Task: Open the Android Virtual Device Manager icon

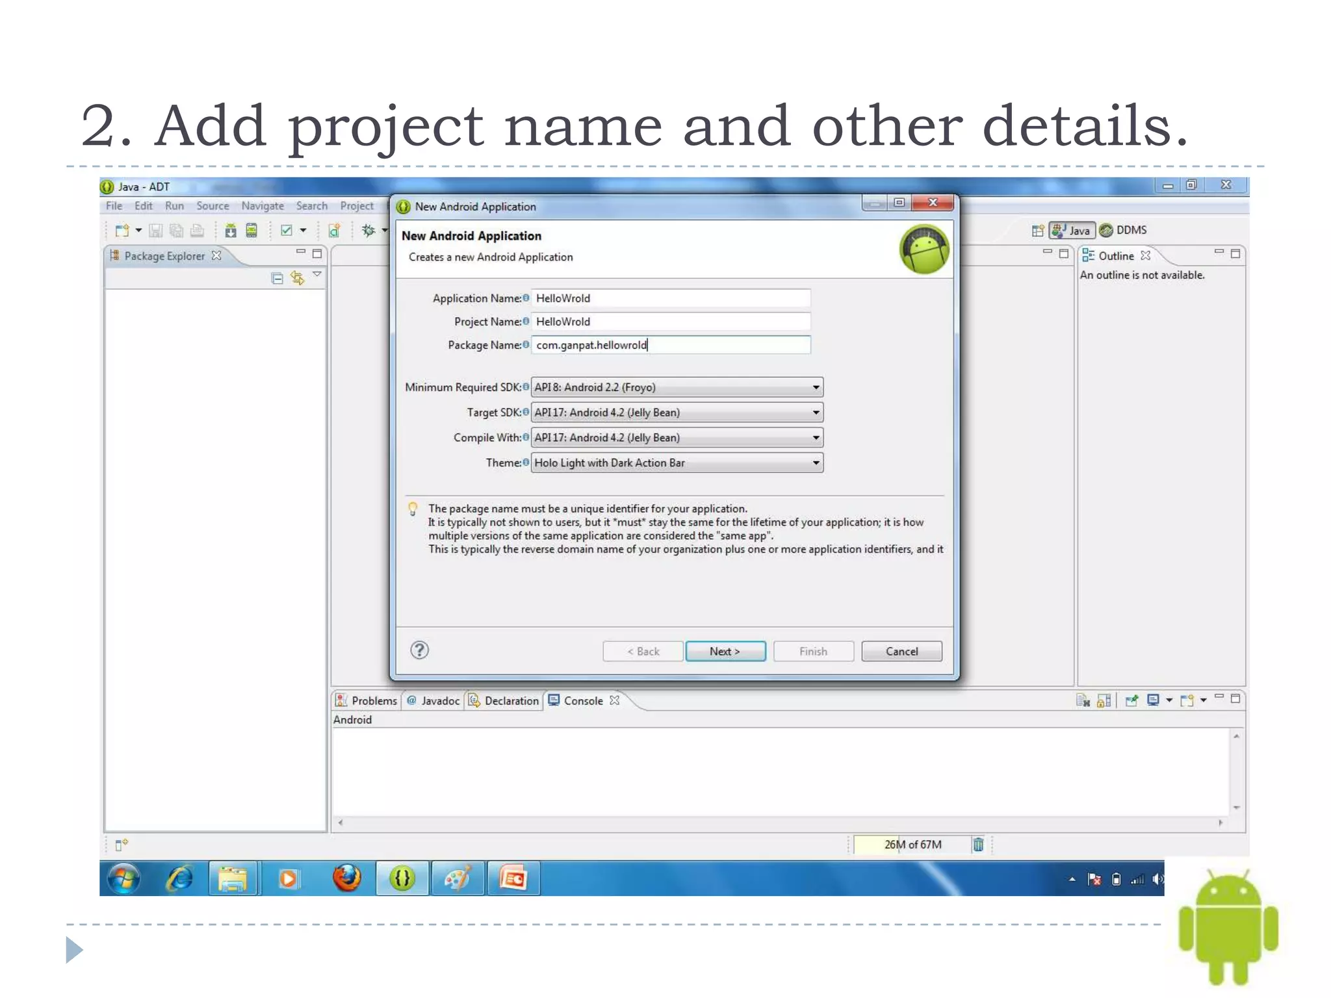Action: [252, 231]
